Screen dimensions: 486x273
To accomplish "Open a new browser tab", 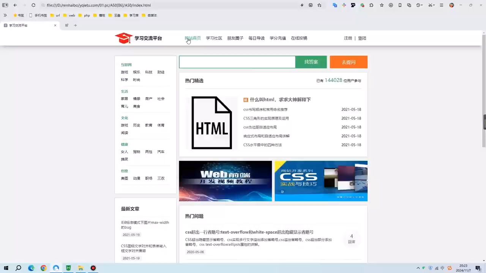I will coord(75,25).
